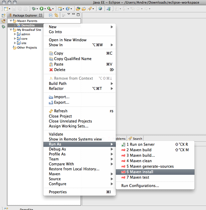
Task: Open the Maven submenu
Action: coord(80,174)
